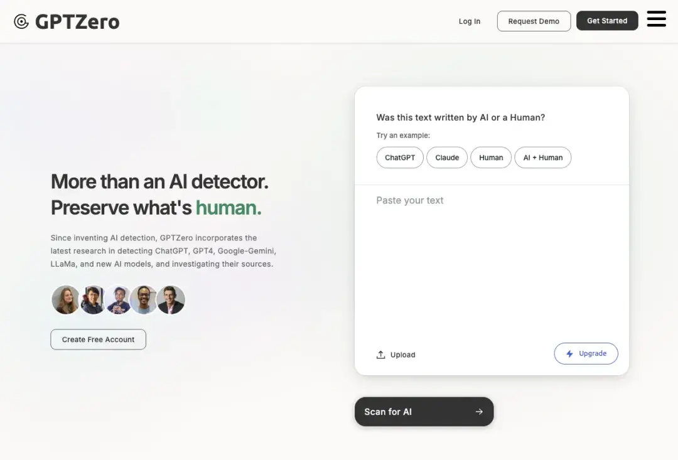
Task: Click 'Was this text written by AI or a Human?'
Action: click(461, 117)
